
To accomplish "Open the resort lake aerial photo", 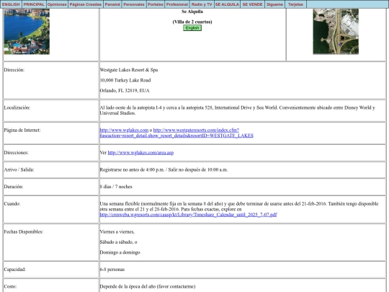I will (x=27, y=32).
